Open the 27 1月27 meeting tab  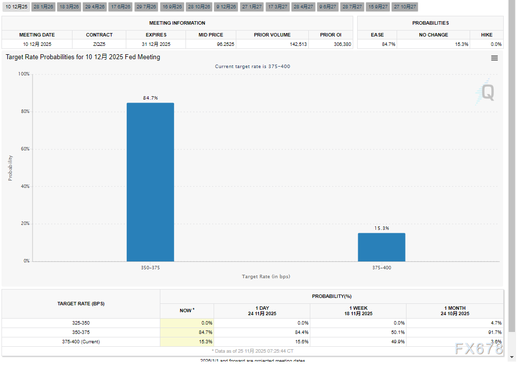pyautogui.click(x=252, y=7)
